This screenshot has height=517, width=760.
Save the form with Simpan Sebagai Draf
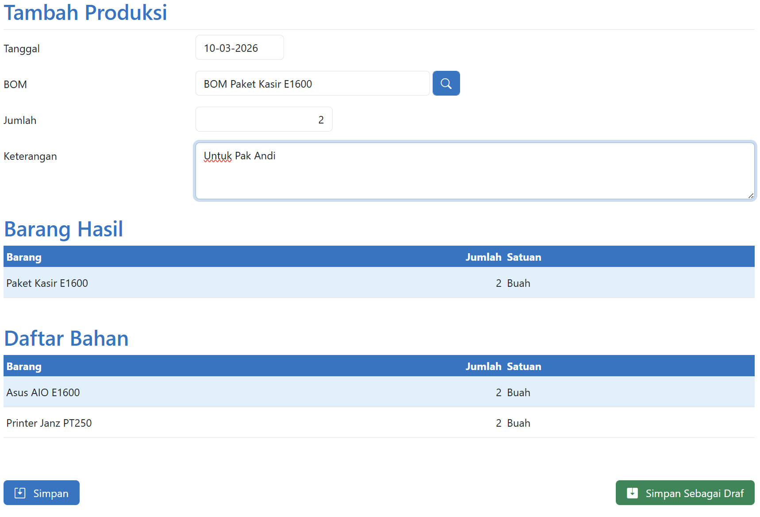tap(685, 493)
